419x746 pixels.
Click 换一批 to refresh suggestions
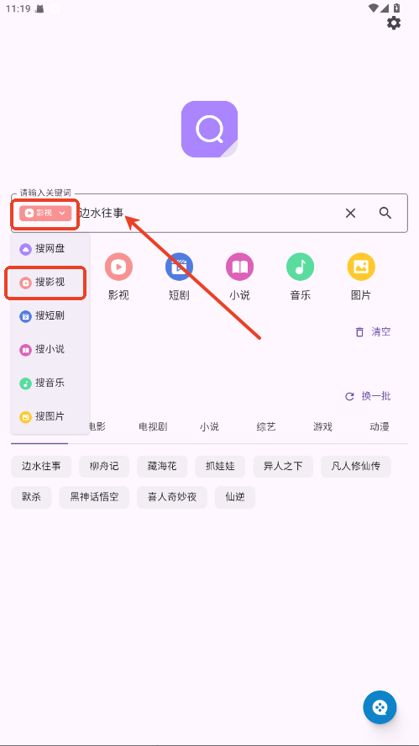368,396
